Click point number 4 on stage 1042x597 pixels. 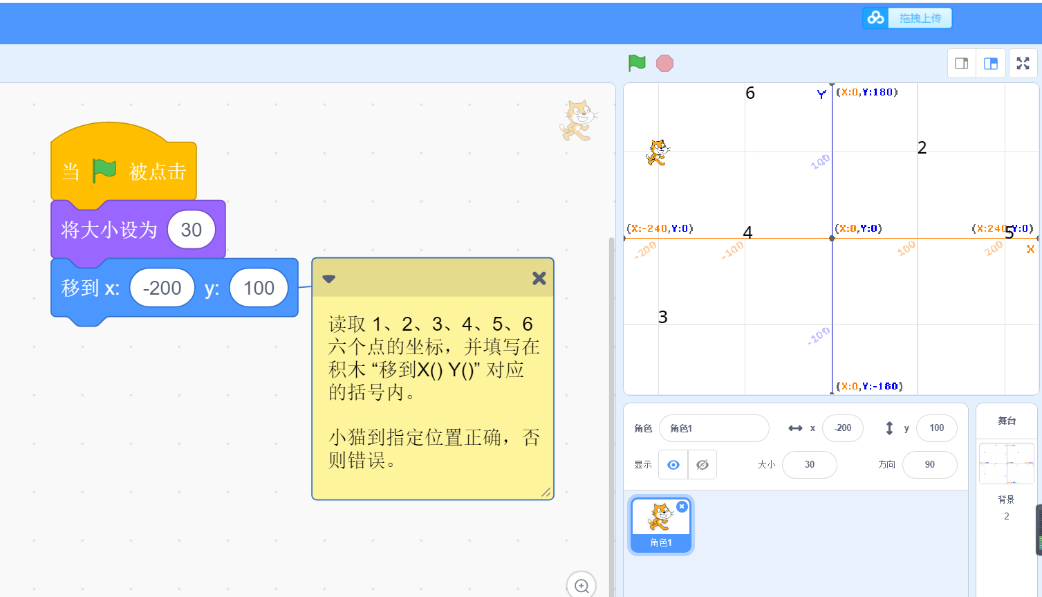[747, 232]
